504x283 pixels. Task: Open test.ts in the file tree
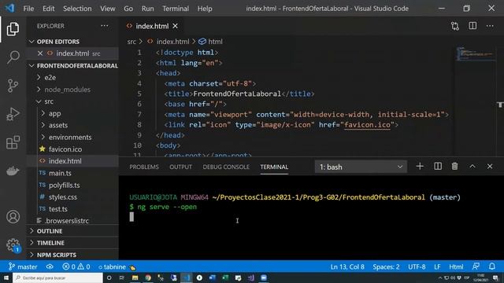coord(57,209)
